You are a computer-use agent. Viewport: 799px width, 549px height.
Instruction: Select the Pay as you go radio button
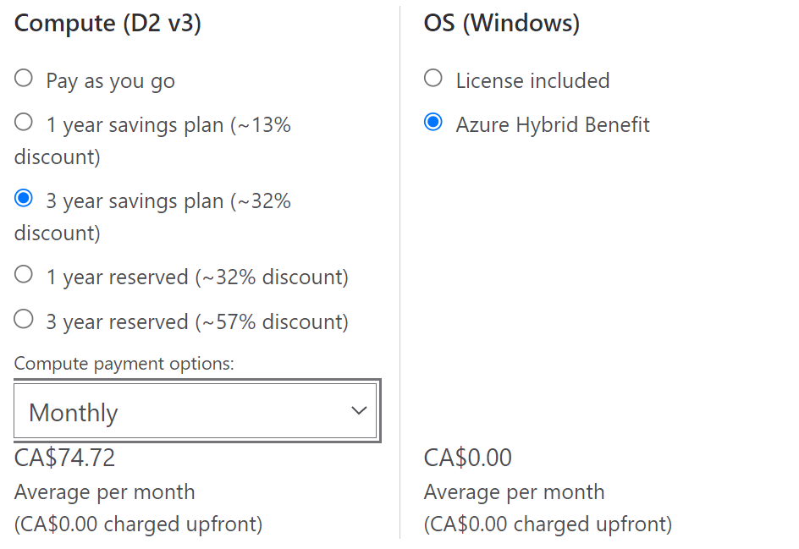(x=24, y=79)
